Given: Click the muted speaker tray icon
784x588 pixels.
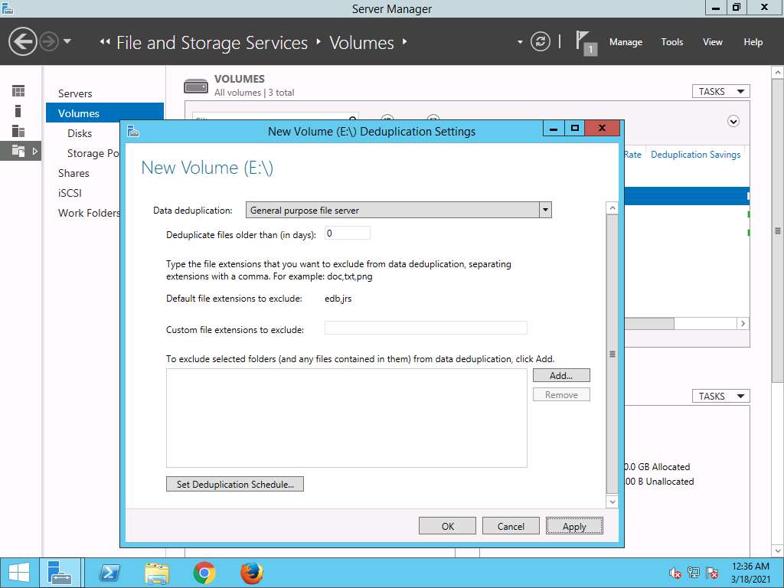Looking at the screenshot, I should point(675,573).
